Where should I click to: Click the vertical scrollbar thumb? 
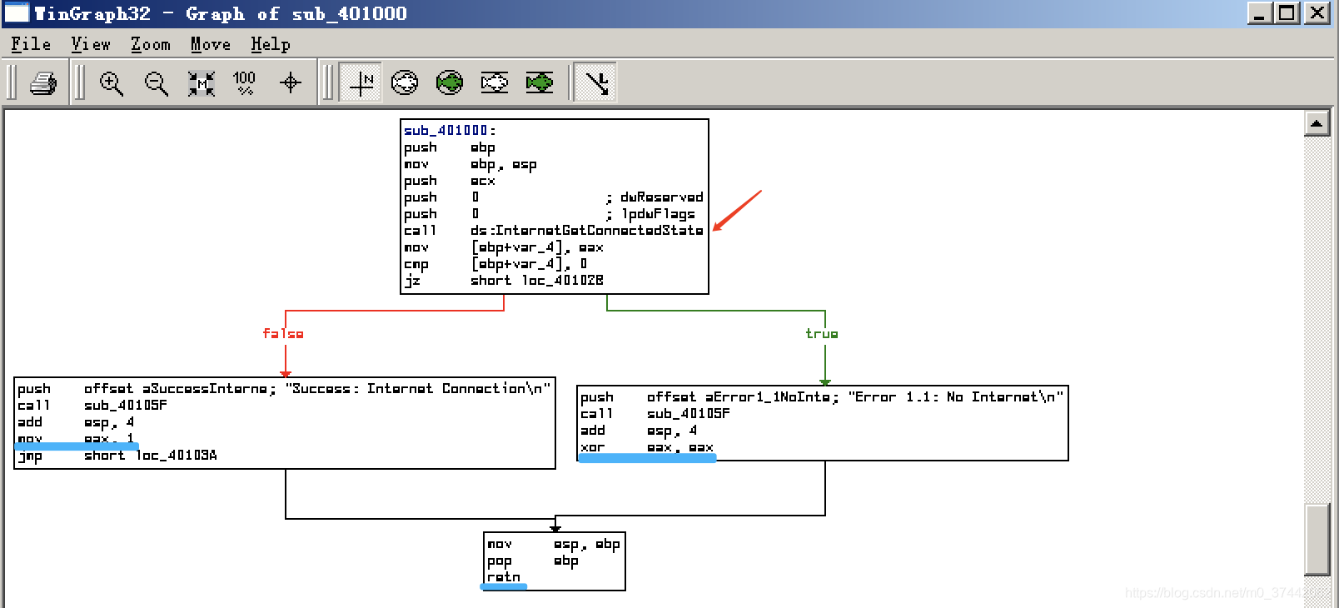point(1317,539)
